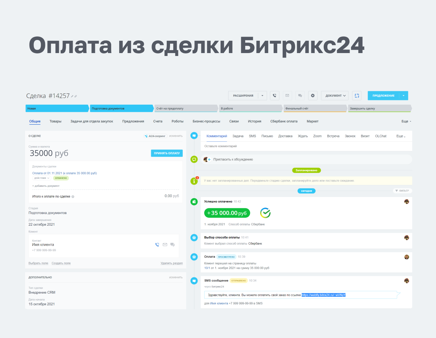Viewport: 436px width, 338px height.
Task: Click the green info icon with red badge
Action: click(x=194, y=181)
